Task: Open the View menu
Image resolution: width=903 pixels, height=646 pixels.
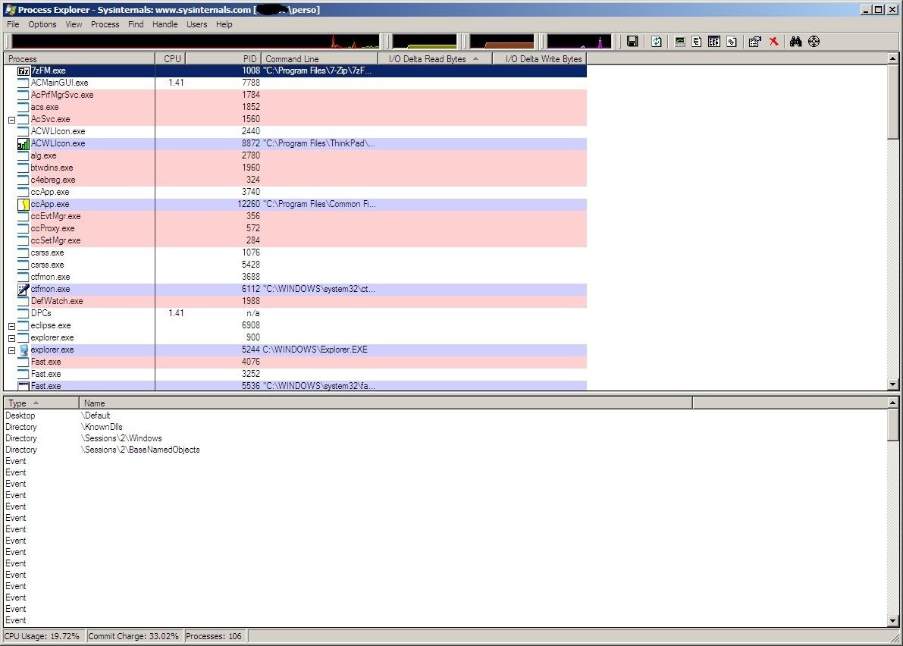Action: (74, 24)
